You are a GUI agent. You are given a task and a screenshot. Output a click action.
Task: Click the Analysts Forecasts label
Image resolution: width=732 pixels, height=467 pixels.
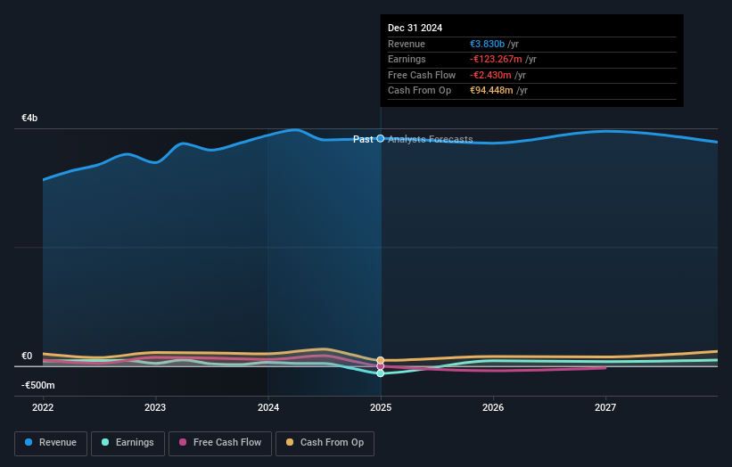point(431,139)
